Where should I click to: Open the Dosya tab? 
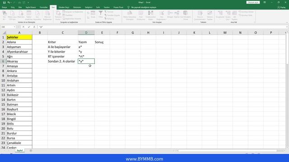click(x=4, y=7)
